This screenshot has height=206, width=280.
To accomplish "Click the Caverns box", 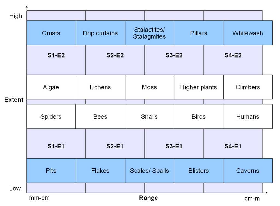I will pyautogui.click(x=248, y=171).
